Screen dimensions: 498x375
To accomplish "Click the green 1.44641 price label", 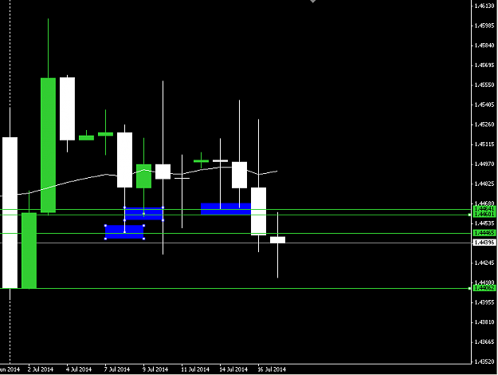I will (x=484, y=209).
